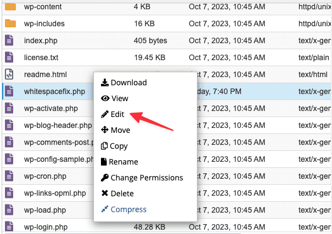Screen dimensions: 332x234
Task: Click the pencil icon beside Edit
Action: (x=105, y=114)
